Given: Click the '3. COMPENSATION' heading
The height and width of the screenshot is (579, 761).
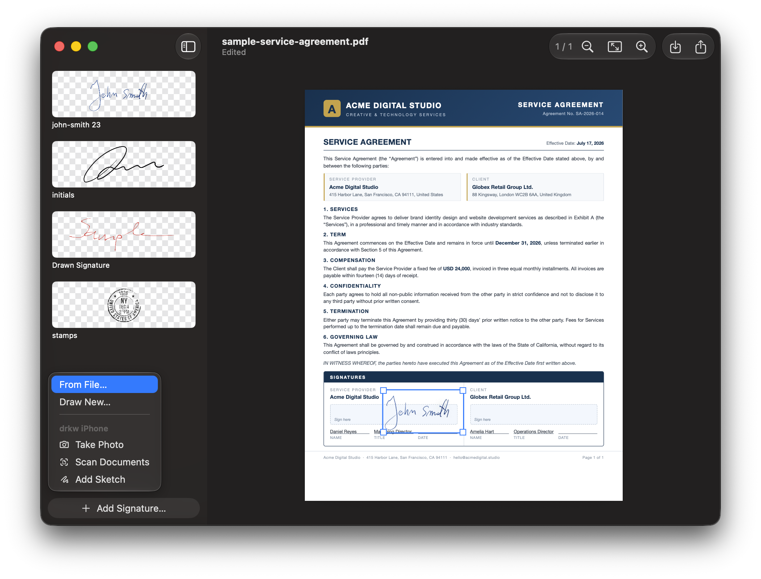Looking at the screenshot, I should click(x=349, y=260).
